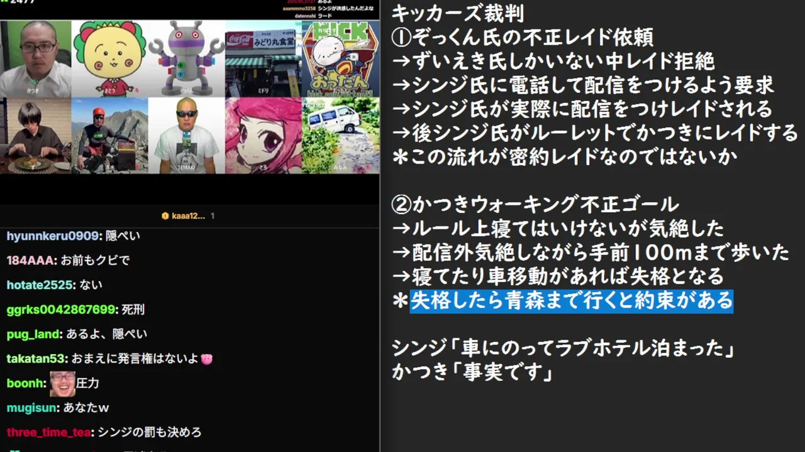The image size is (805, 452).
Task: Click the message 死刑 in chat
Action: [x=133, y=309]
